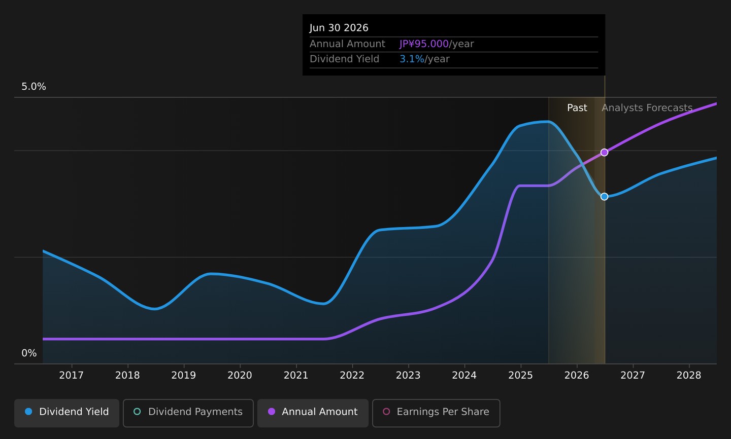Screen dimensions: 731x439
Task: Click the 2019 x-axis year label
Action: (184, 375)
